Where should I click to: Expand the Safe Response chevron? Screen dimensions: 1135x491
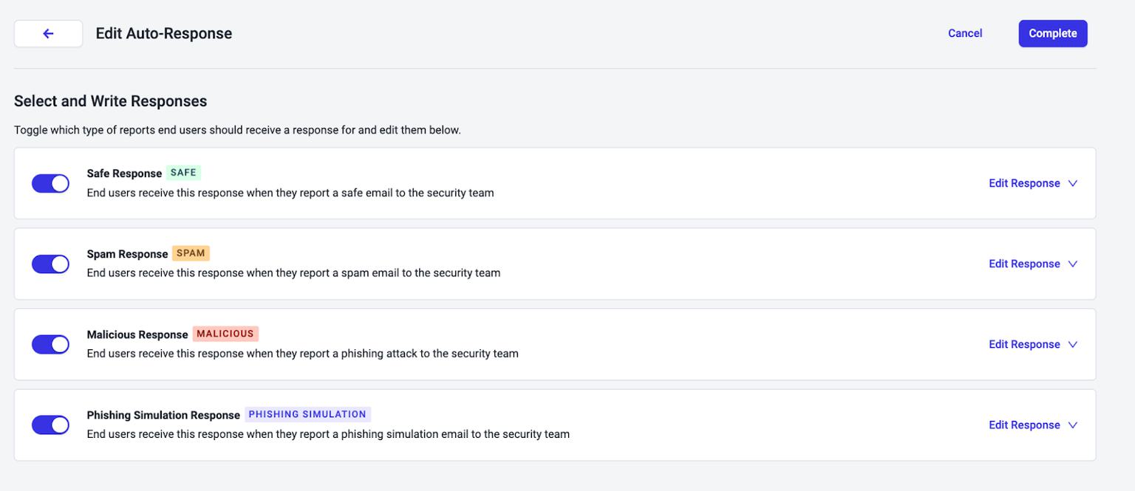tap(1073, 183)
